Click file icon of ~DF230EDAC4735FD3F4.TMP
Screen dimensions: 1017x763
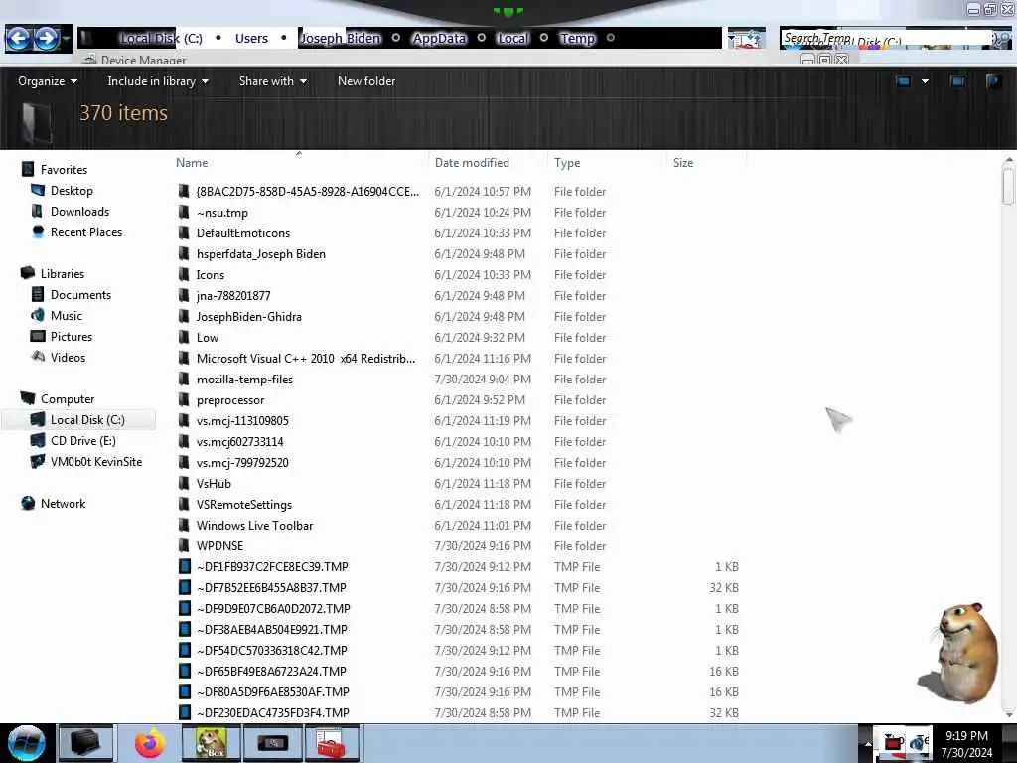pos(184,713)
